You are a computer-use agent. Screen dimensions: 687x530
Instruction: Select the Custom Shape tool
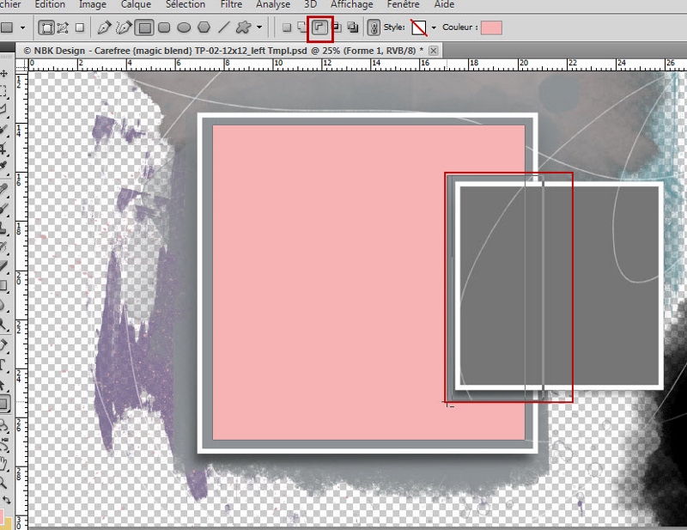(244, 27)
